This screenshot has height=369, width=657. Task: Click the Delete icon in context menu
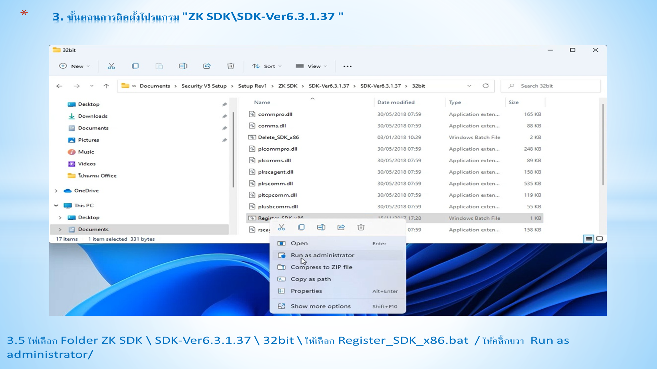tap(361, 228)
